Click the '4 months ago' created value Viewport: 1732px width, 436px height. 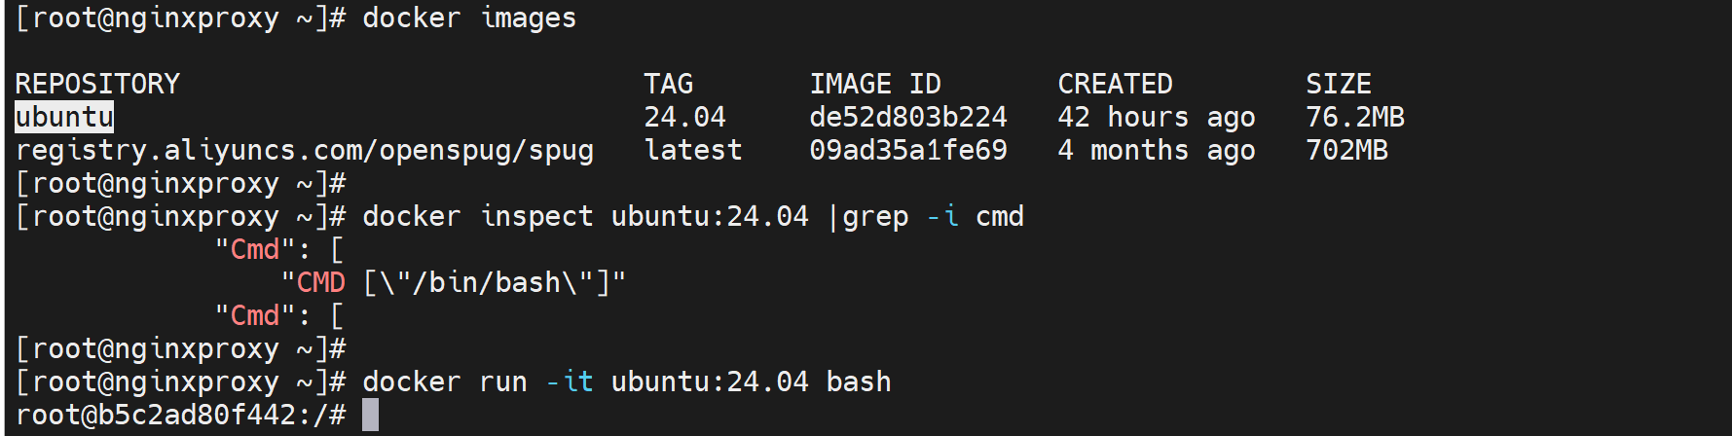(x=1156, y=151)
